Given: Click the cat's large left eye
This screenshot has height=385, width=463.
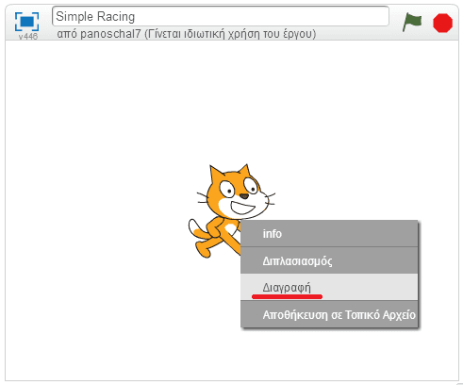Looking at the screenshot, I should [x=227, y=189].
